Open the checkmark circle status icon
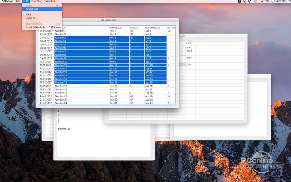The image size is (291, 182). 245,1
